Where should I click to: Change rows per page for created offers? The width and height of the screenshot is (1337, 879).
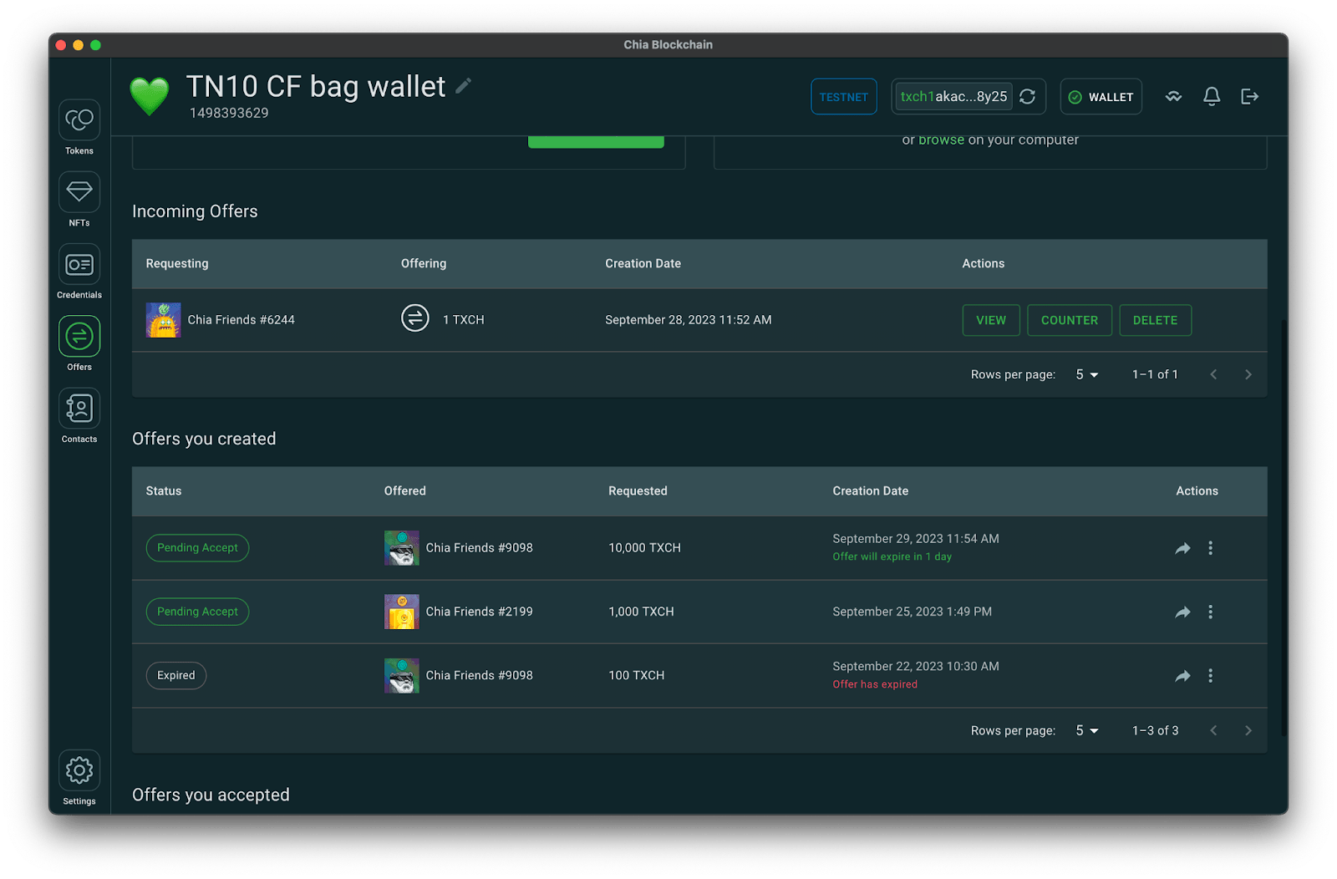[1086, 731]
